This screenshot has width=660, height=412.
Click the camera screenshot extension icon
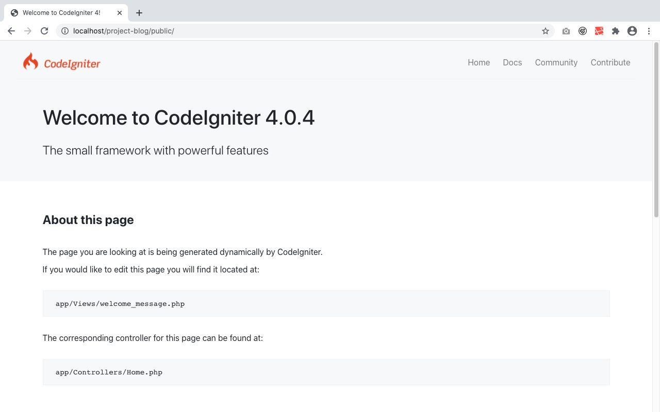tap(566, 31)
